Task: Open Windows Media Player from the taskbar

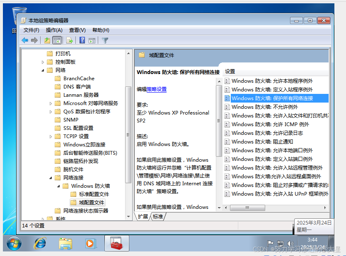Action: 90,244
